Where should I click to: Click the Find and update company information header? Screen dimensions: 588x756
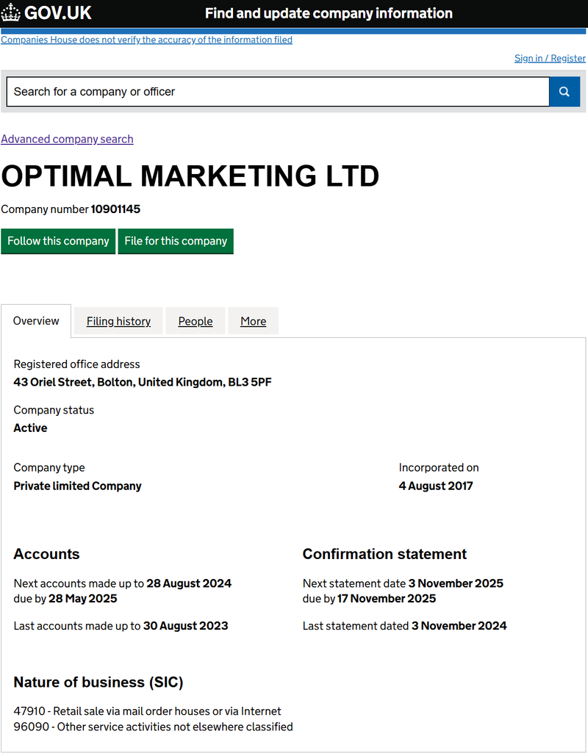pos(329,13)
